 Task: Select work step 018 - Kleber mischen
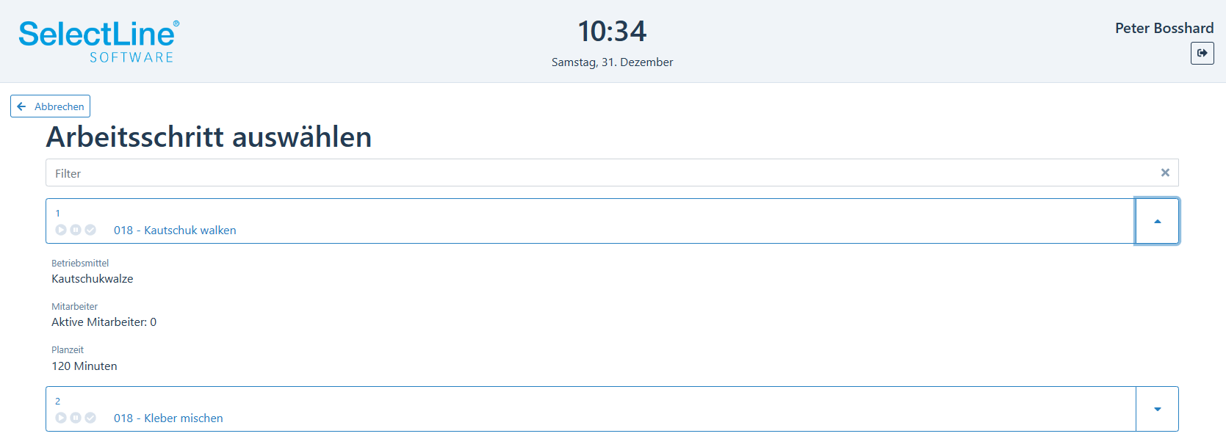pyautogui.click(x=591, y=409)
